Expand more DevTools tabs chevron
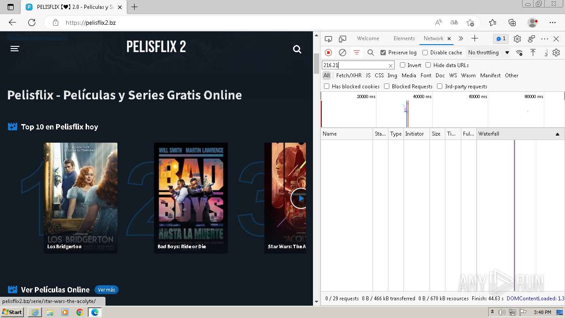 click(x=461, y=38)
